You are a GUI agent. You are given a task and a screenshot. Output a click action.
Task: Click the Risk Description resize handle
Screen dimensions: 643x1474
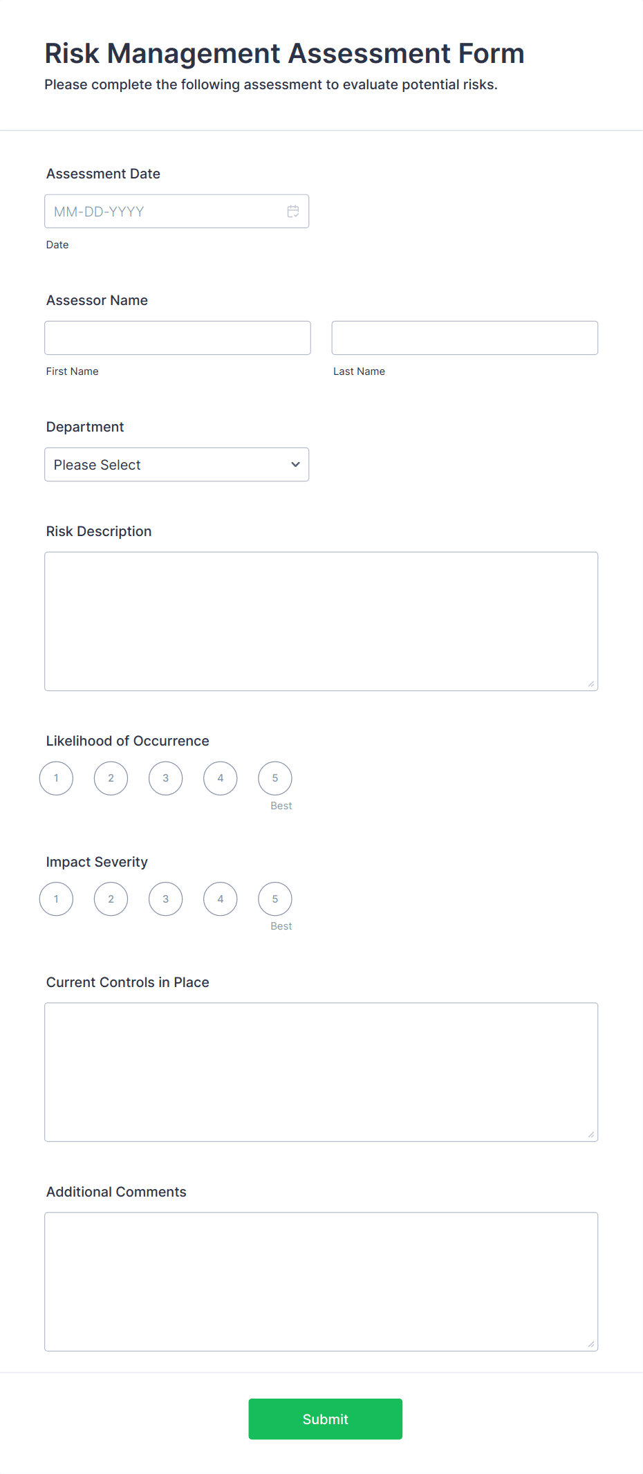click(592, 683)
